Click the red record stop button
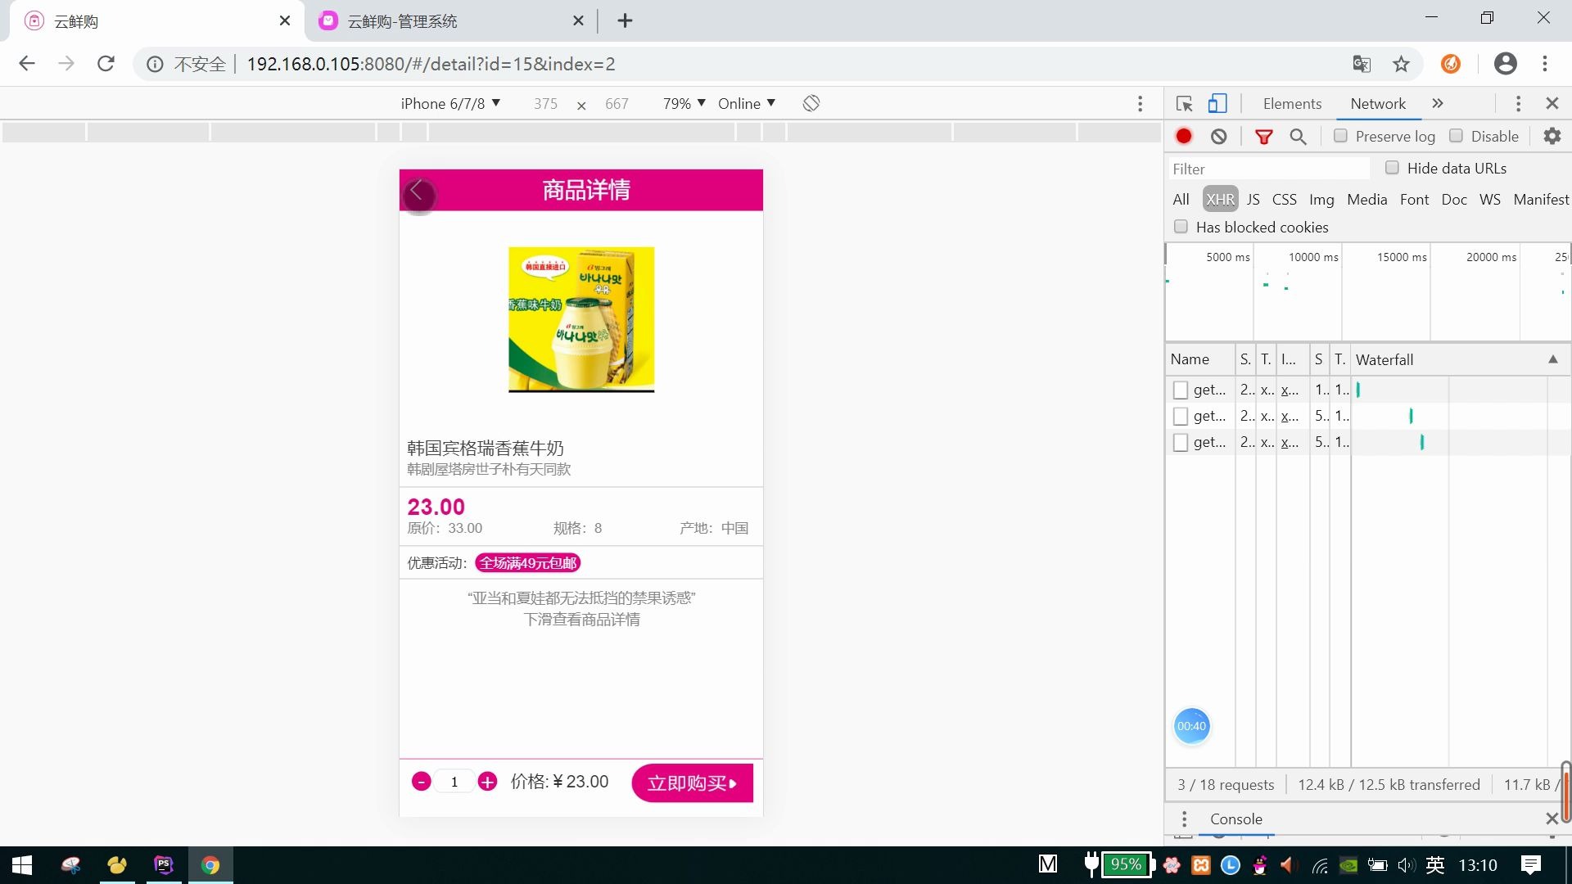This screenshot has width=1572, height=884. click(1185, 136)
